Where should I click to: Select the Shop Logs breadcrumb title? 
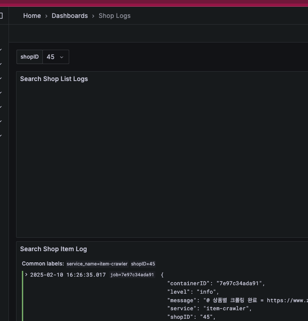tap(114, 16)
